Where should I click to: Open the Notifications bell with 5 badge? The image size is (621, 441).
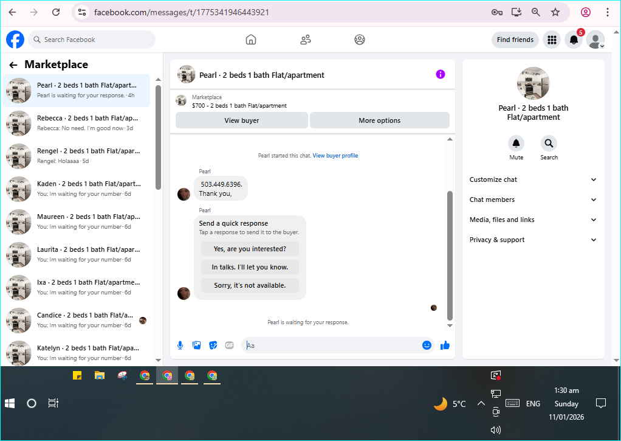574,40
